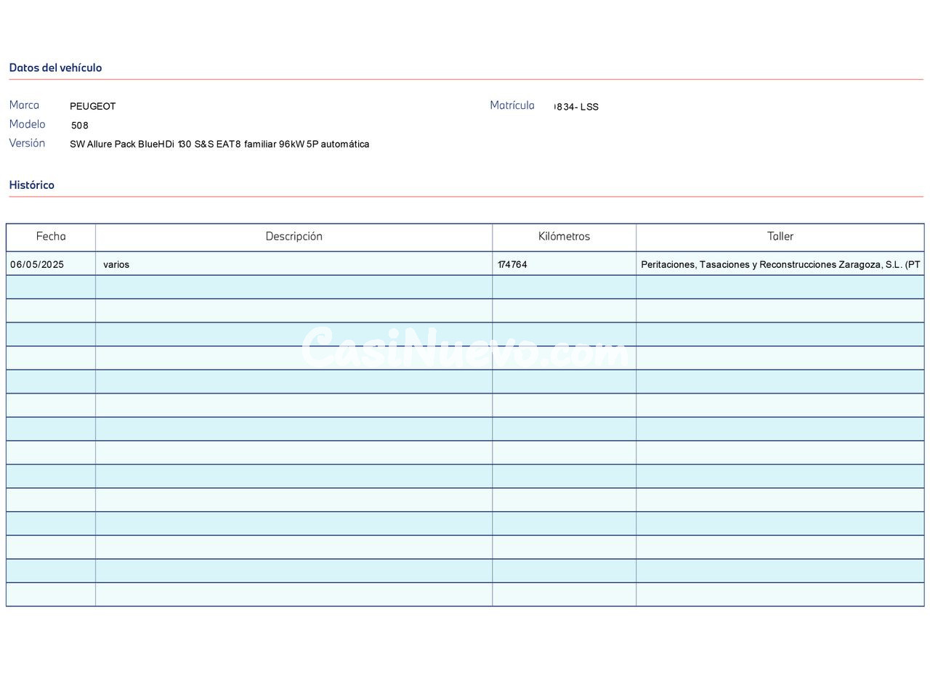Click the license plate value 0834-LSS
The width and height of the screenshot is (930, 697).
576,107
